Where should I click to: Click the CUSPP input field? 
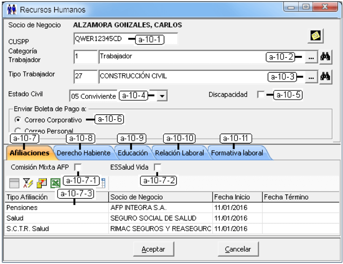(126, 39)
